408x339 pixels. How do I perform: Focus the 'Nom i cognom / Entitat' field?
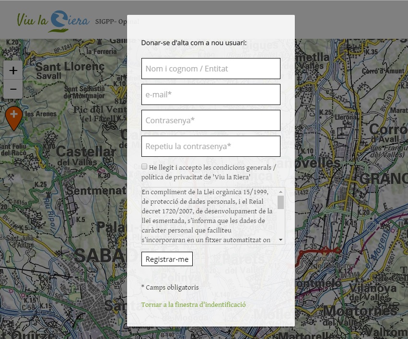pos(210,69)
